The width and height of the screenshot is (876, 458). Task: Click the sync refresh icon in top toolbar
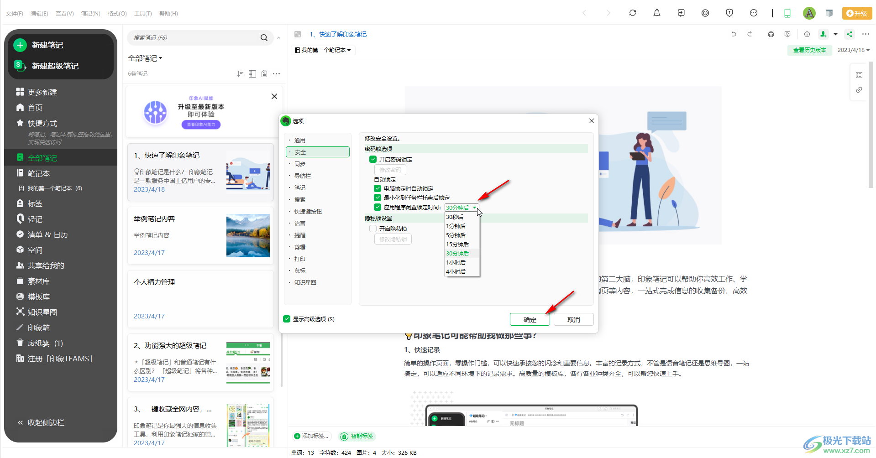click(632, 13)
